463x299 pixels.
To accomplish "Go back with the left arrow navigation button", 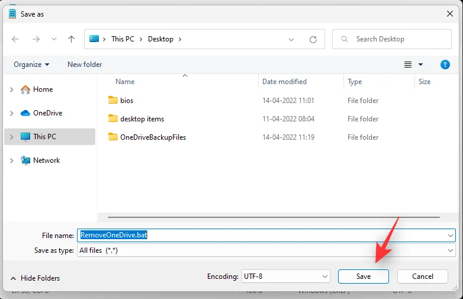I will click(15, 39).
